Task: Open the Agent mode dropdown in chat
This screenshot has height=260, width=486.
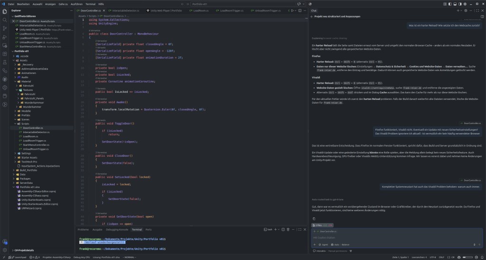Action: [x=323, y=244]
